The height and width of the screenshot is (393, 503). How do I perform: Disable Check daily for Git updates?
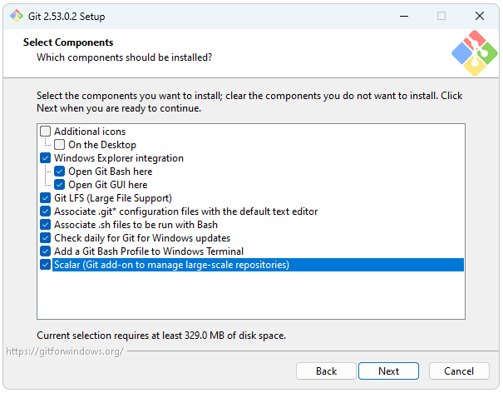point(46,238)
